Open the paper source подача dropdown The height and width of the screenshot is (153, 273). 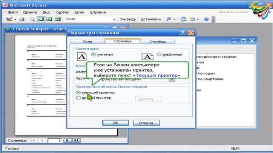coord(171,79)
